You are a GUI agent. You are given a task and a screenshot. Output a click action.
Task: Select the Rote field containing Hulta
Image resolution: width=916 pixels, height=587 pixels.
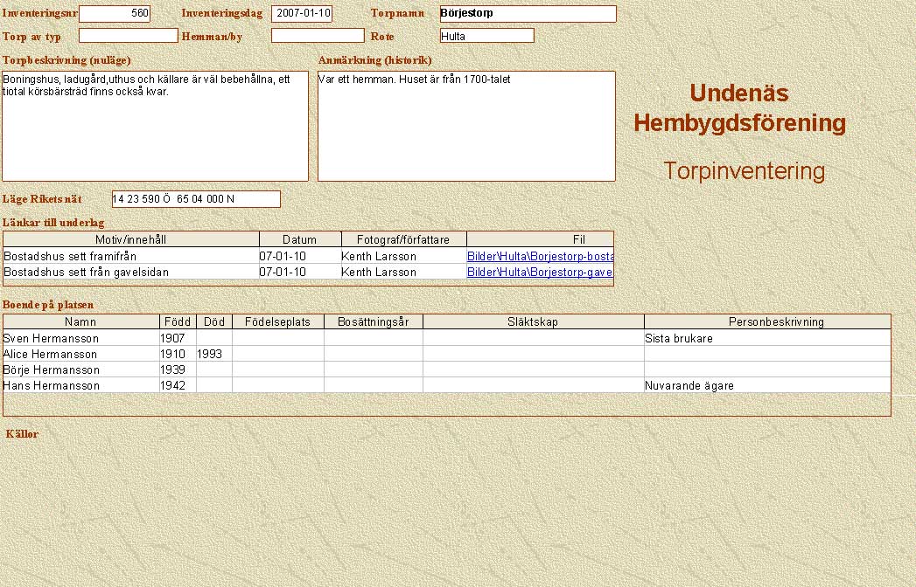tap(486, 36)
